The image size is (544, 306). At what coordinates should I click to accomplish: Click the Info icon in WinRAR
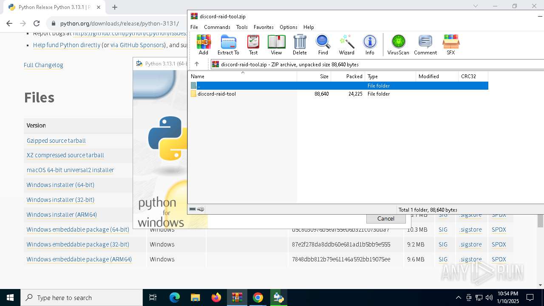tap(370, 45)
